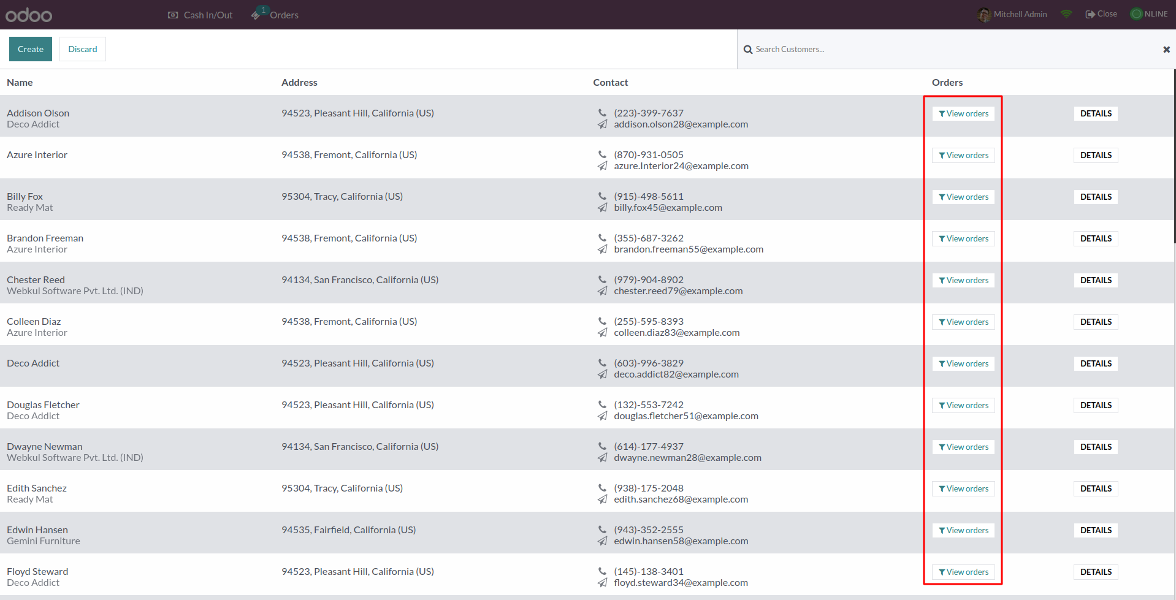The height and width of the screenshot is (600, 1176).
Task: Open details for Addison Olson
Action: [x=1096, y=113]
